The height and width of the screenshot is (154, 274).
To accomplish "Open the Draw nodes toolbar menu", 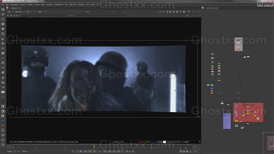I will [3, 15].
